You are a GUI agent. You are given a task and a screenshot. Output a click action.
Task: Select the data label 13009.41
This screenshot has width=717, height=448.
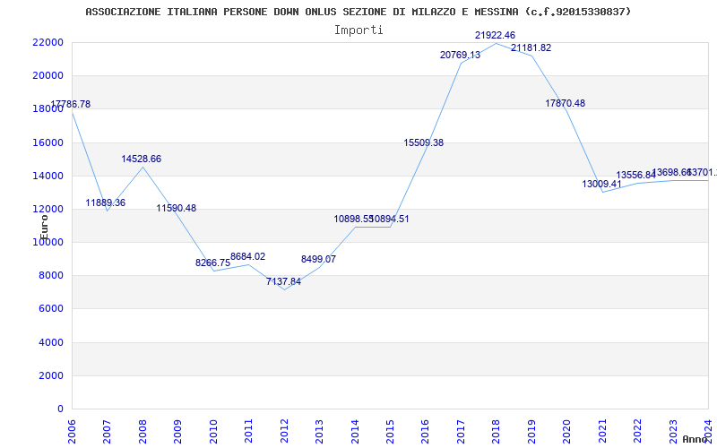(x=601, y=185)
